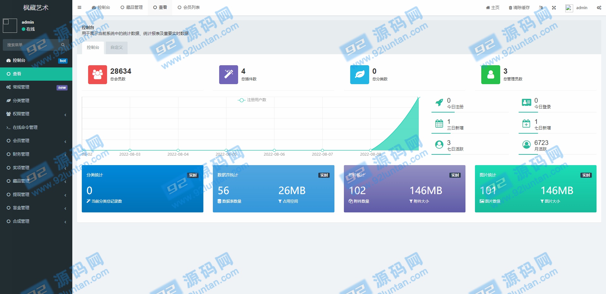Click the 146MB 附件大小 value
The image size is (606, 294).
(426, 190)
